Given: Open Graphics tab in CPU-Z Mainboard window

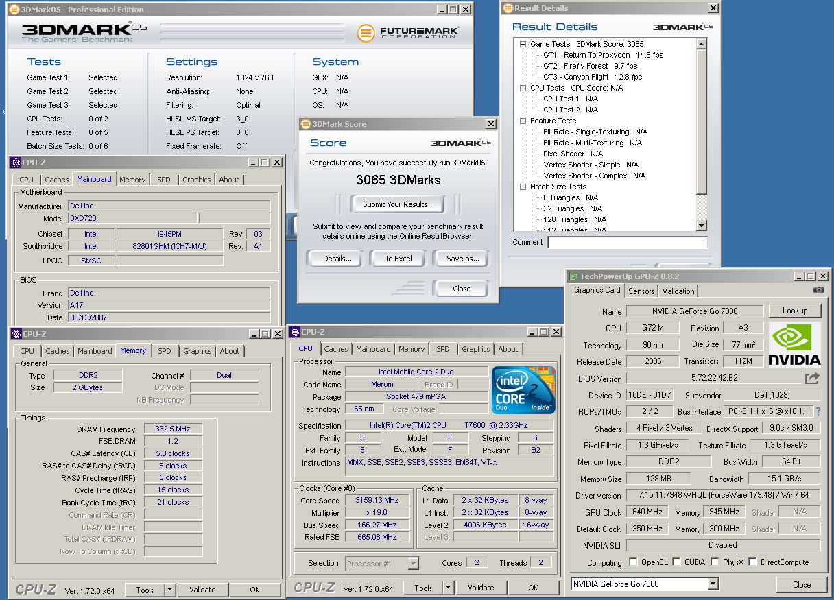Looking at the screenshot, I should 197,180.
